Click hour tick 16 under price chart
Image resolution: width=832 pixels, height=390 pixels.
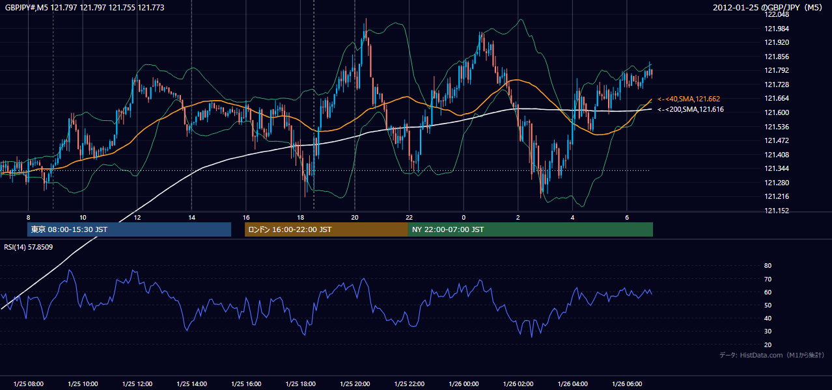pos(246,217)
